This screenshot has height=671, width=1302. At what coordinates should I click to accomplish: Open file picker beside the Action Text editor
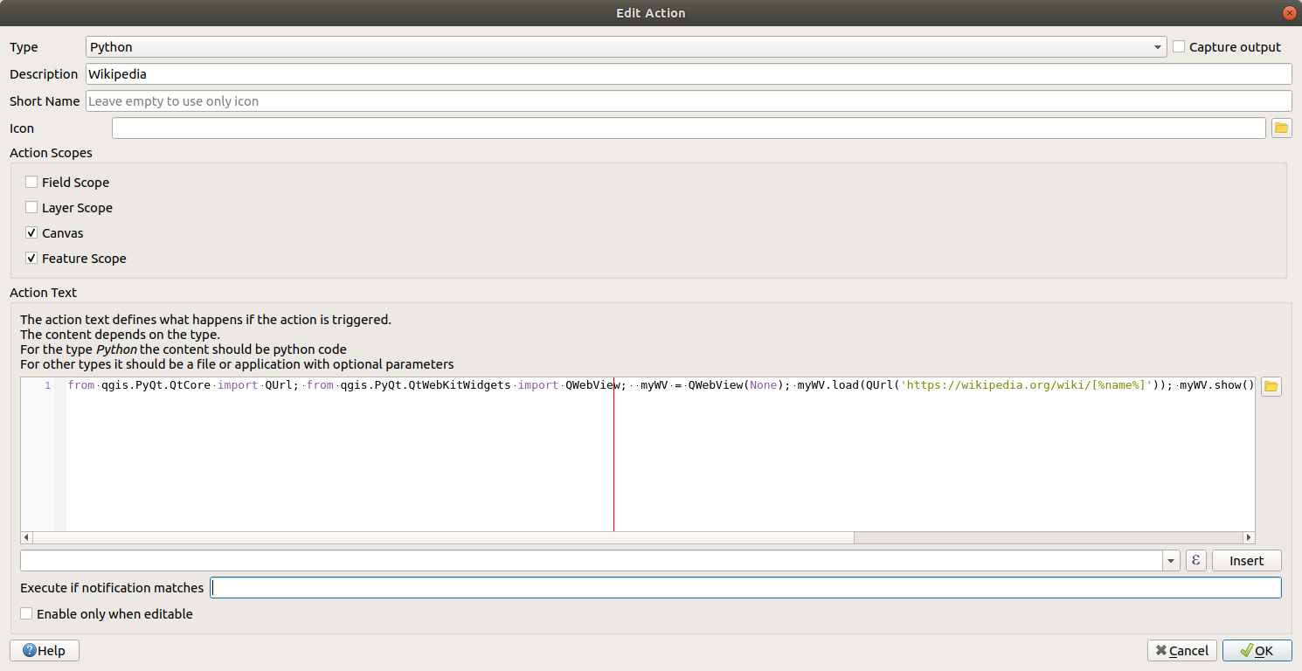(1273, 385)
